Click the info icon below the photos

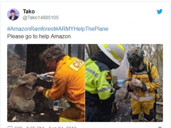click(160, 127)
